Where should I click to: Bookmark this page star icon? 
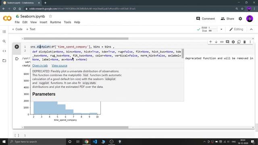pyautogui.click(x=242, y=9)
